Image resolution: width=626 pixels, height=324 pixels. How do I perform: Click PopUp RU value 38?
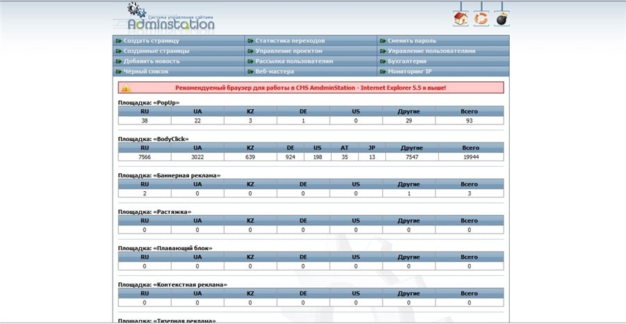[x=145, y=120]
